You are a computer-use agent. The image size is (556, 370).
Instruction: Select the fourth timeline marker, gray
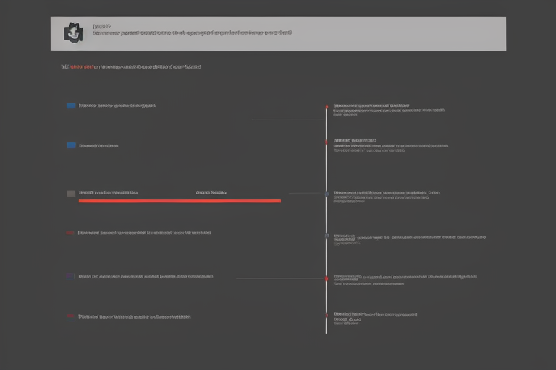click(327, 236)
